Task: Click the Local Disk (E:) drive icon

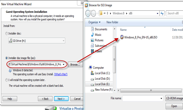Action: click(92, 85)
